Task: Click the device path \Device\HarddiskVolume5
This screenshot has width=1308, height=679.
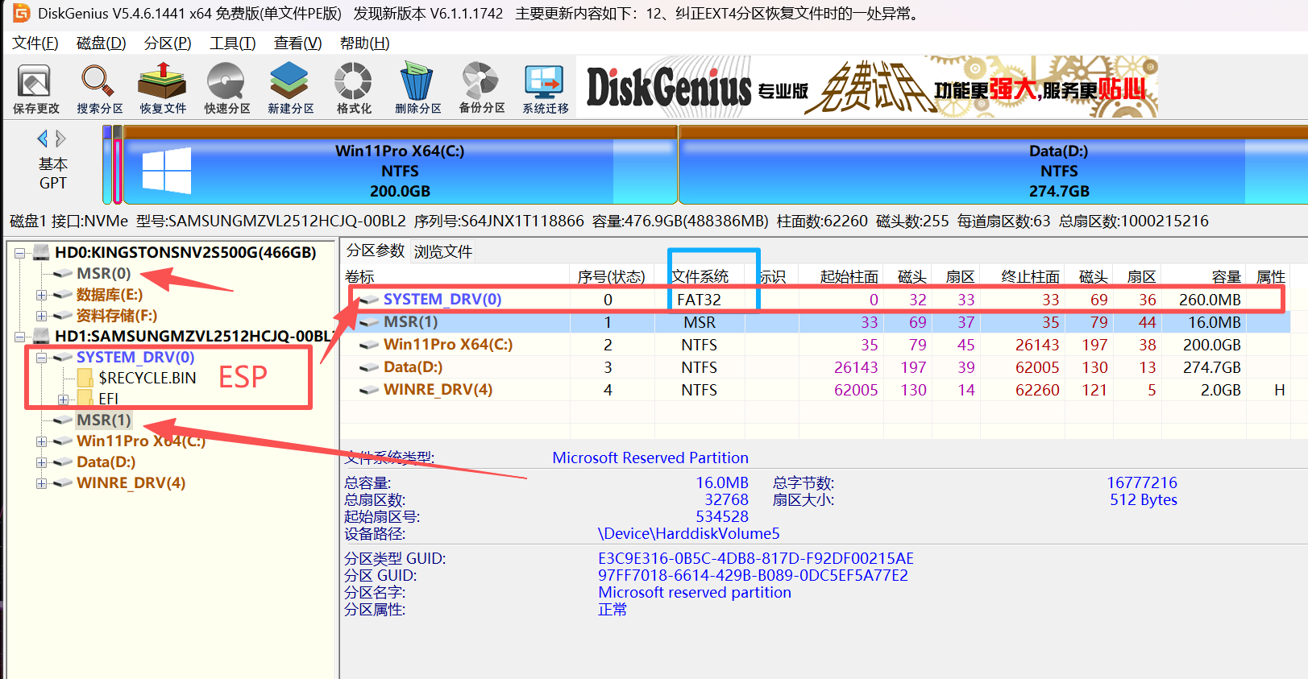Action: tap(688, 533)
